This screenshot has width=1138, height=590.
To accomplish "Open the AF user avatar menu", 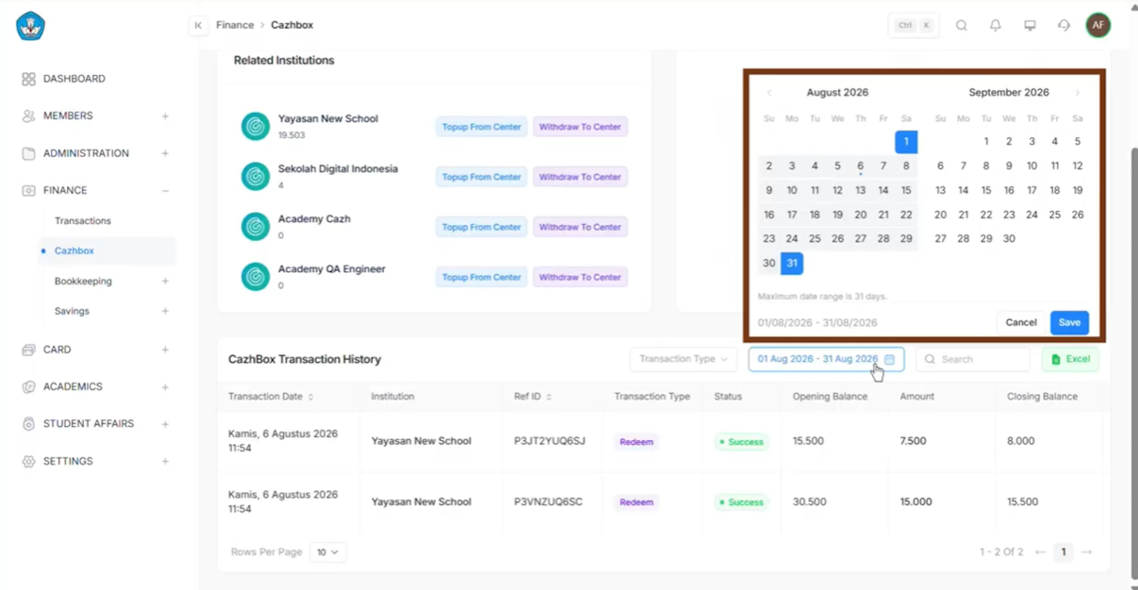I will tap(1098, 25).
